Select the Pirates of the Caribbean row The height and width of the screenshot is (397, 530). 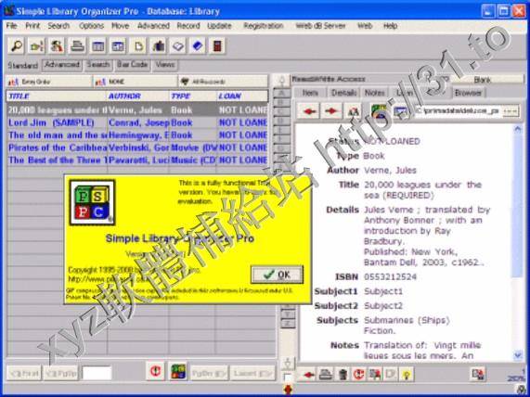[137, 147]
